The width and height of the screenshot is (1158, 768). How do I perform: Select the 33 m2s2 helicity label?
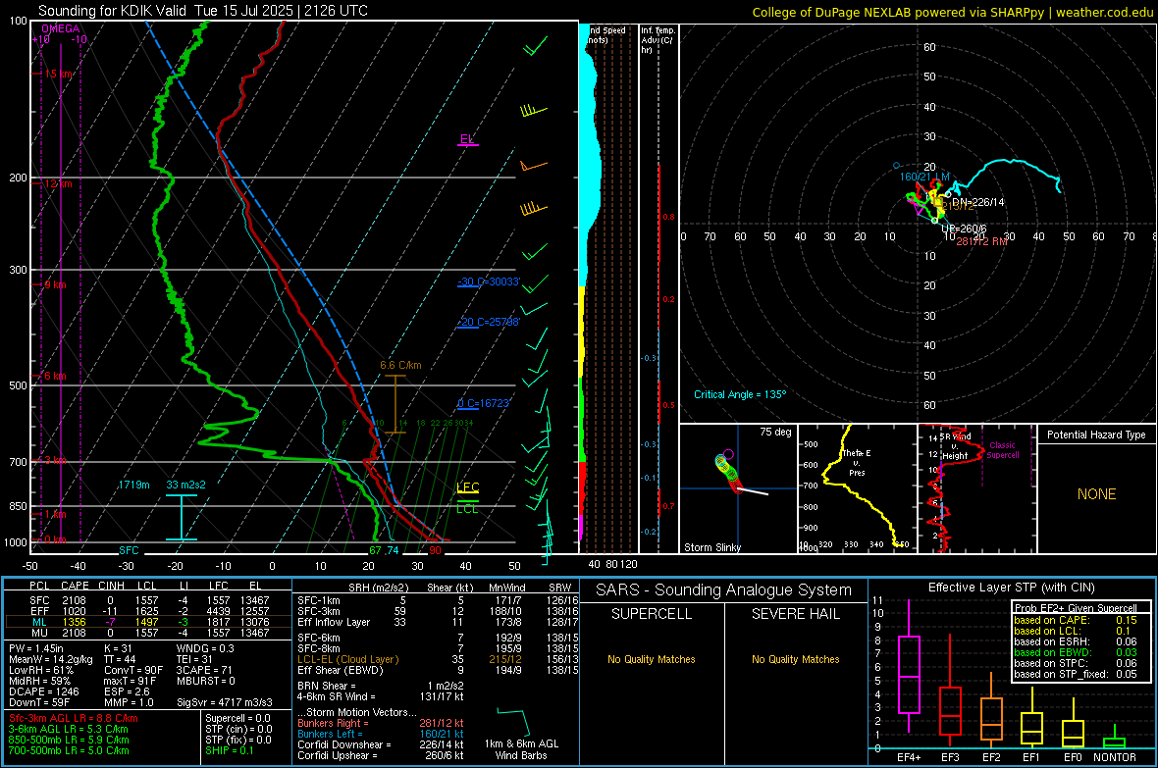[x=186, y=485]
